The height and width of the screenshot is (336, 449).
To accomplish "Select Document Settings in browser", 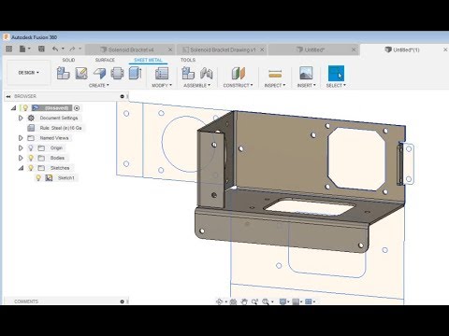I will pyautogui.click(x=59, y=118).
